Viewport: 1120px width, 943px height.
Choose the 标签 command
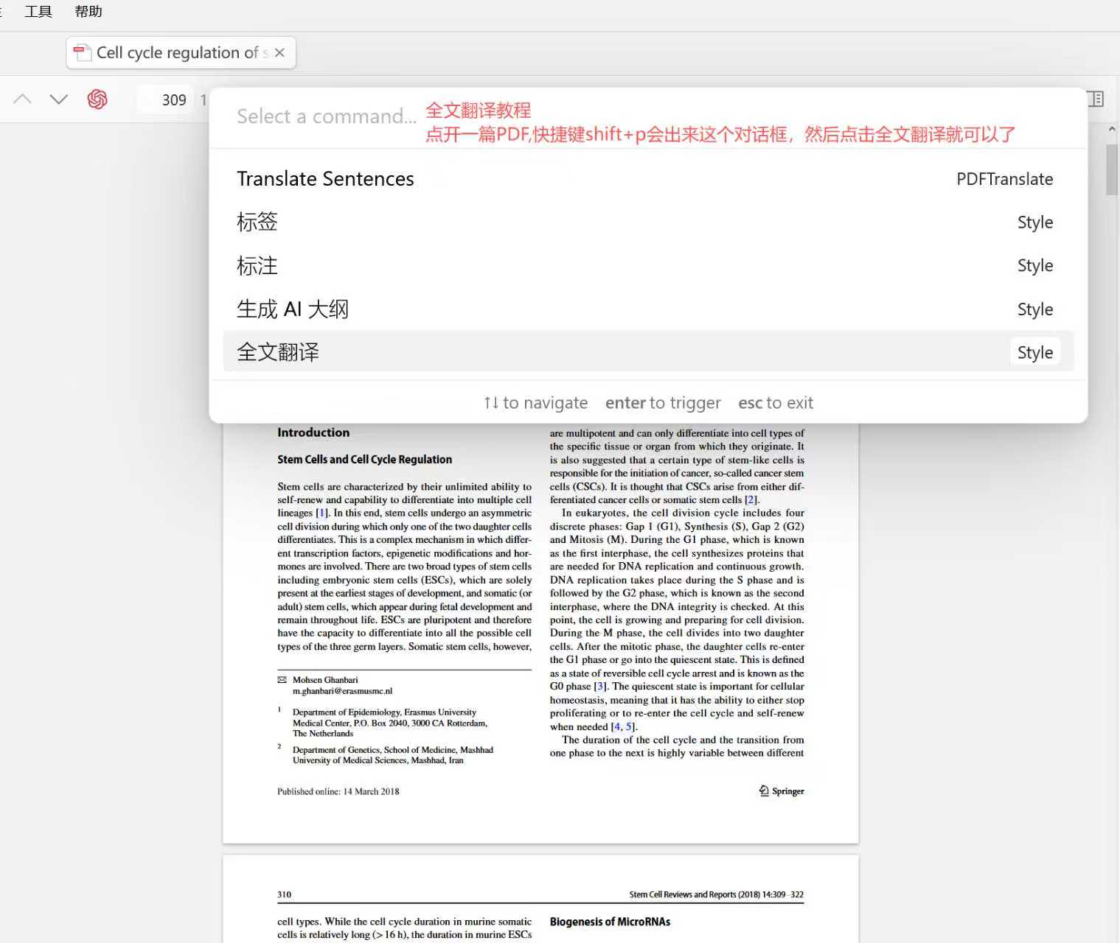point(257,222)
